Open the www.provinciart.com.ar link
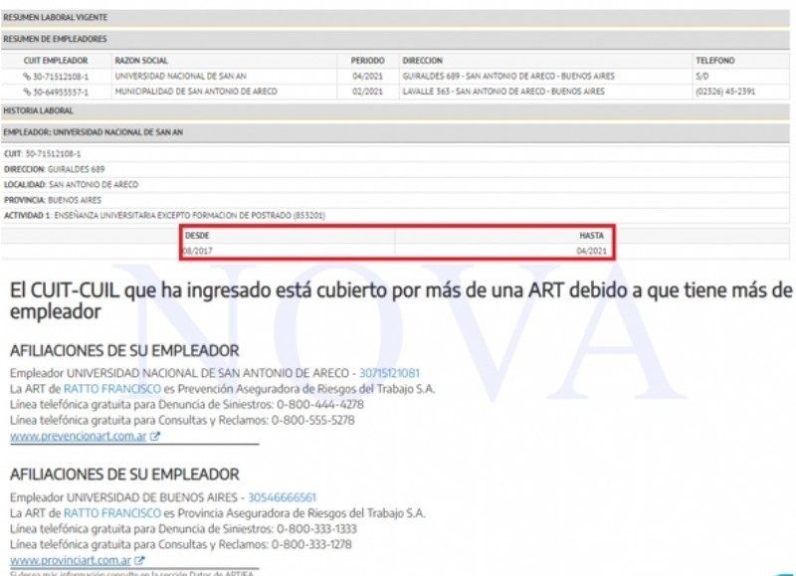This screenshot has height=576, width=796. (x=71, y=560)
